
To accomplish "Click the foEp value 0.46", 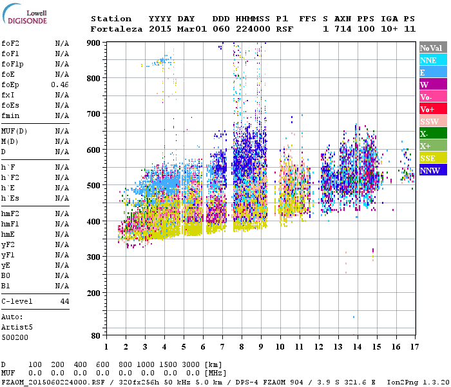I will pos(60,84).
